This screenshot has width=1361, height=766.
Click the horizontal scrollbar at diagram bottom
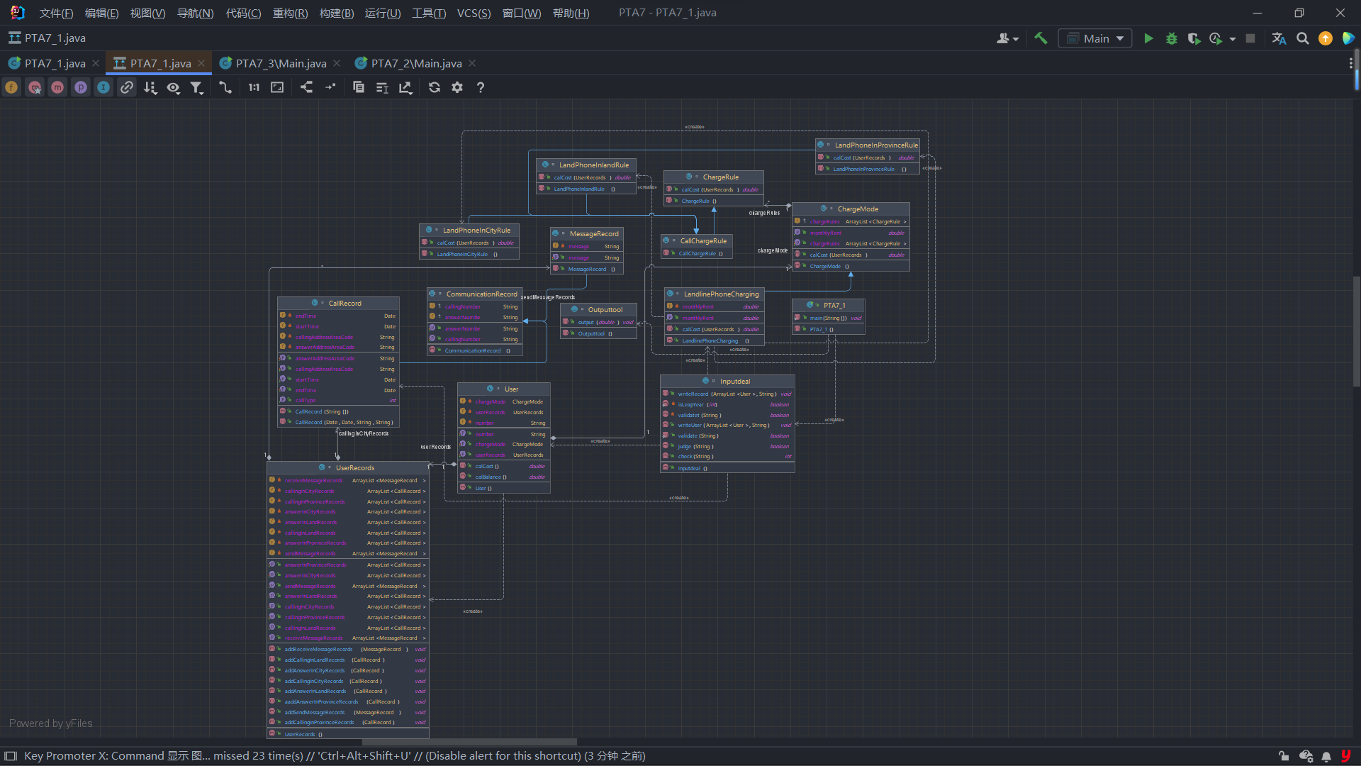coord(468,742)
